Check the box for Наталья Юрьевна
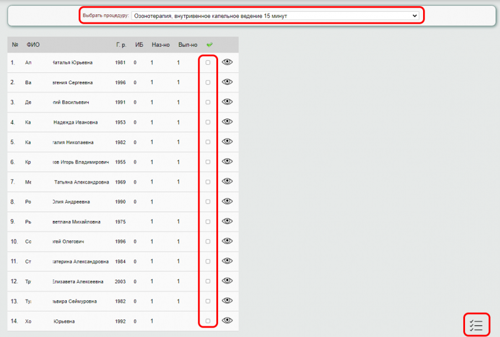This screenshot has width=500, height=337. 208,62
